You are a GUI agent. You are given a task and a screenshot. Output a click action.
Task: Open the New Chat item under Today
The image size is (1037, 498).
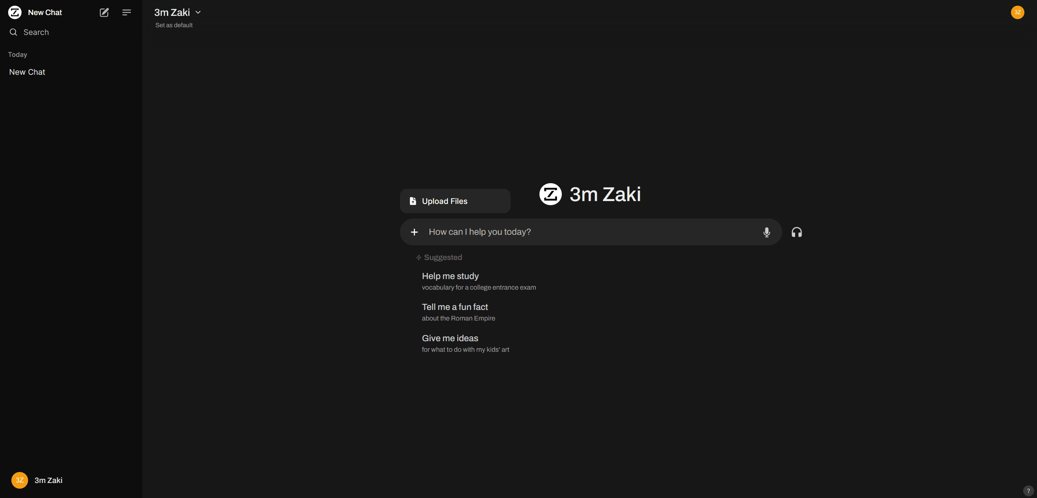tap(27, 72)
